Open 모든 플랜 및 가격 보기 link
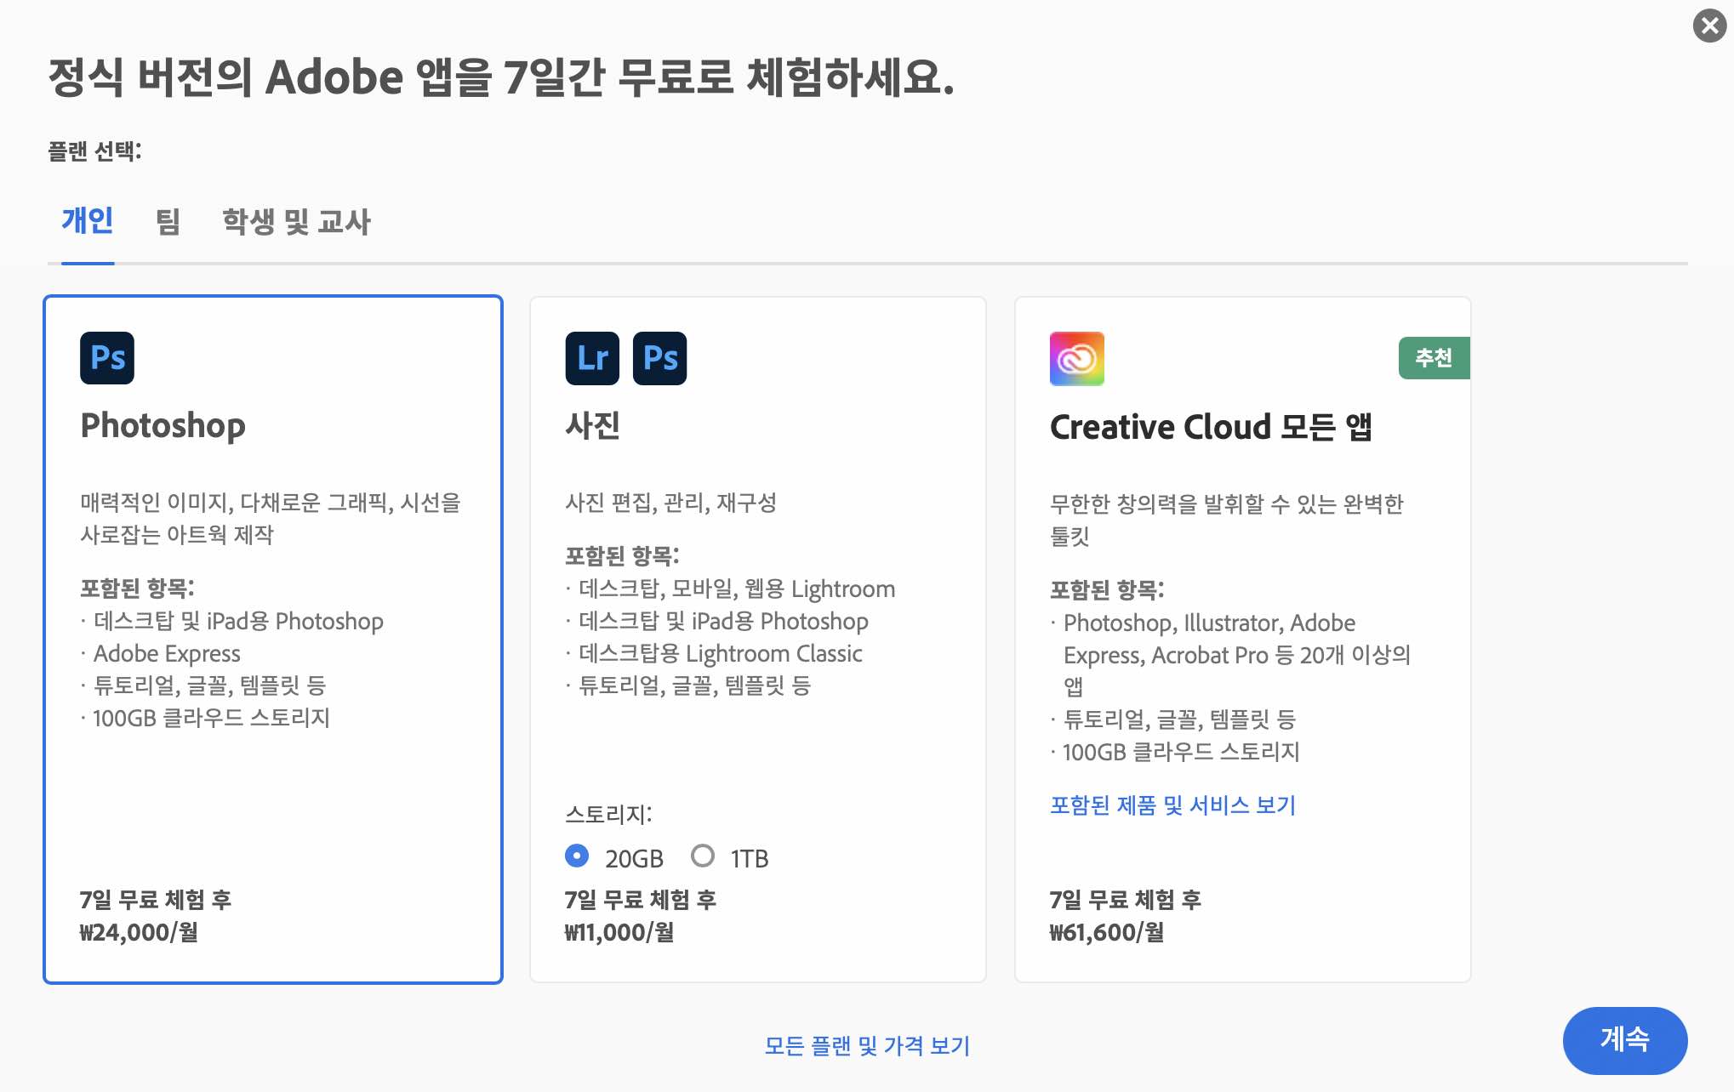Screen dimensions: 1734x1092 click(867, 1045)
